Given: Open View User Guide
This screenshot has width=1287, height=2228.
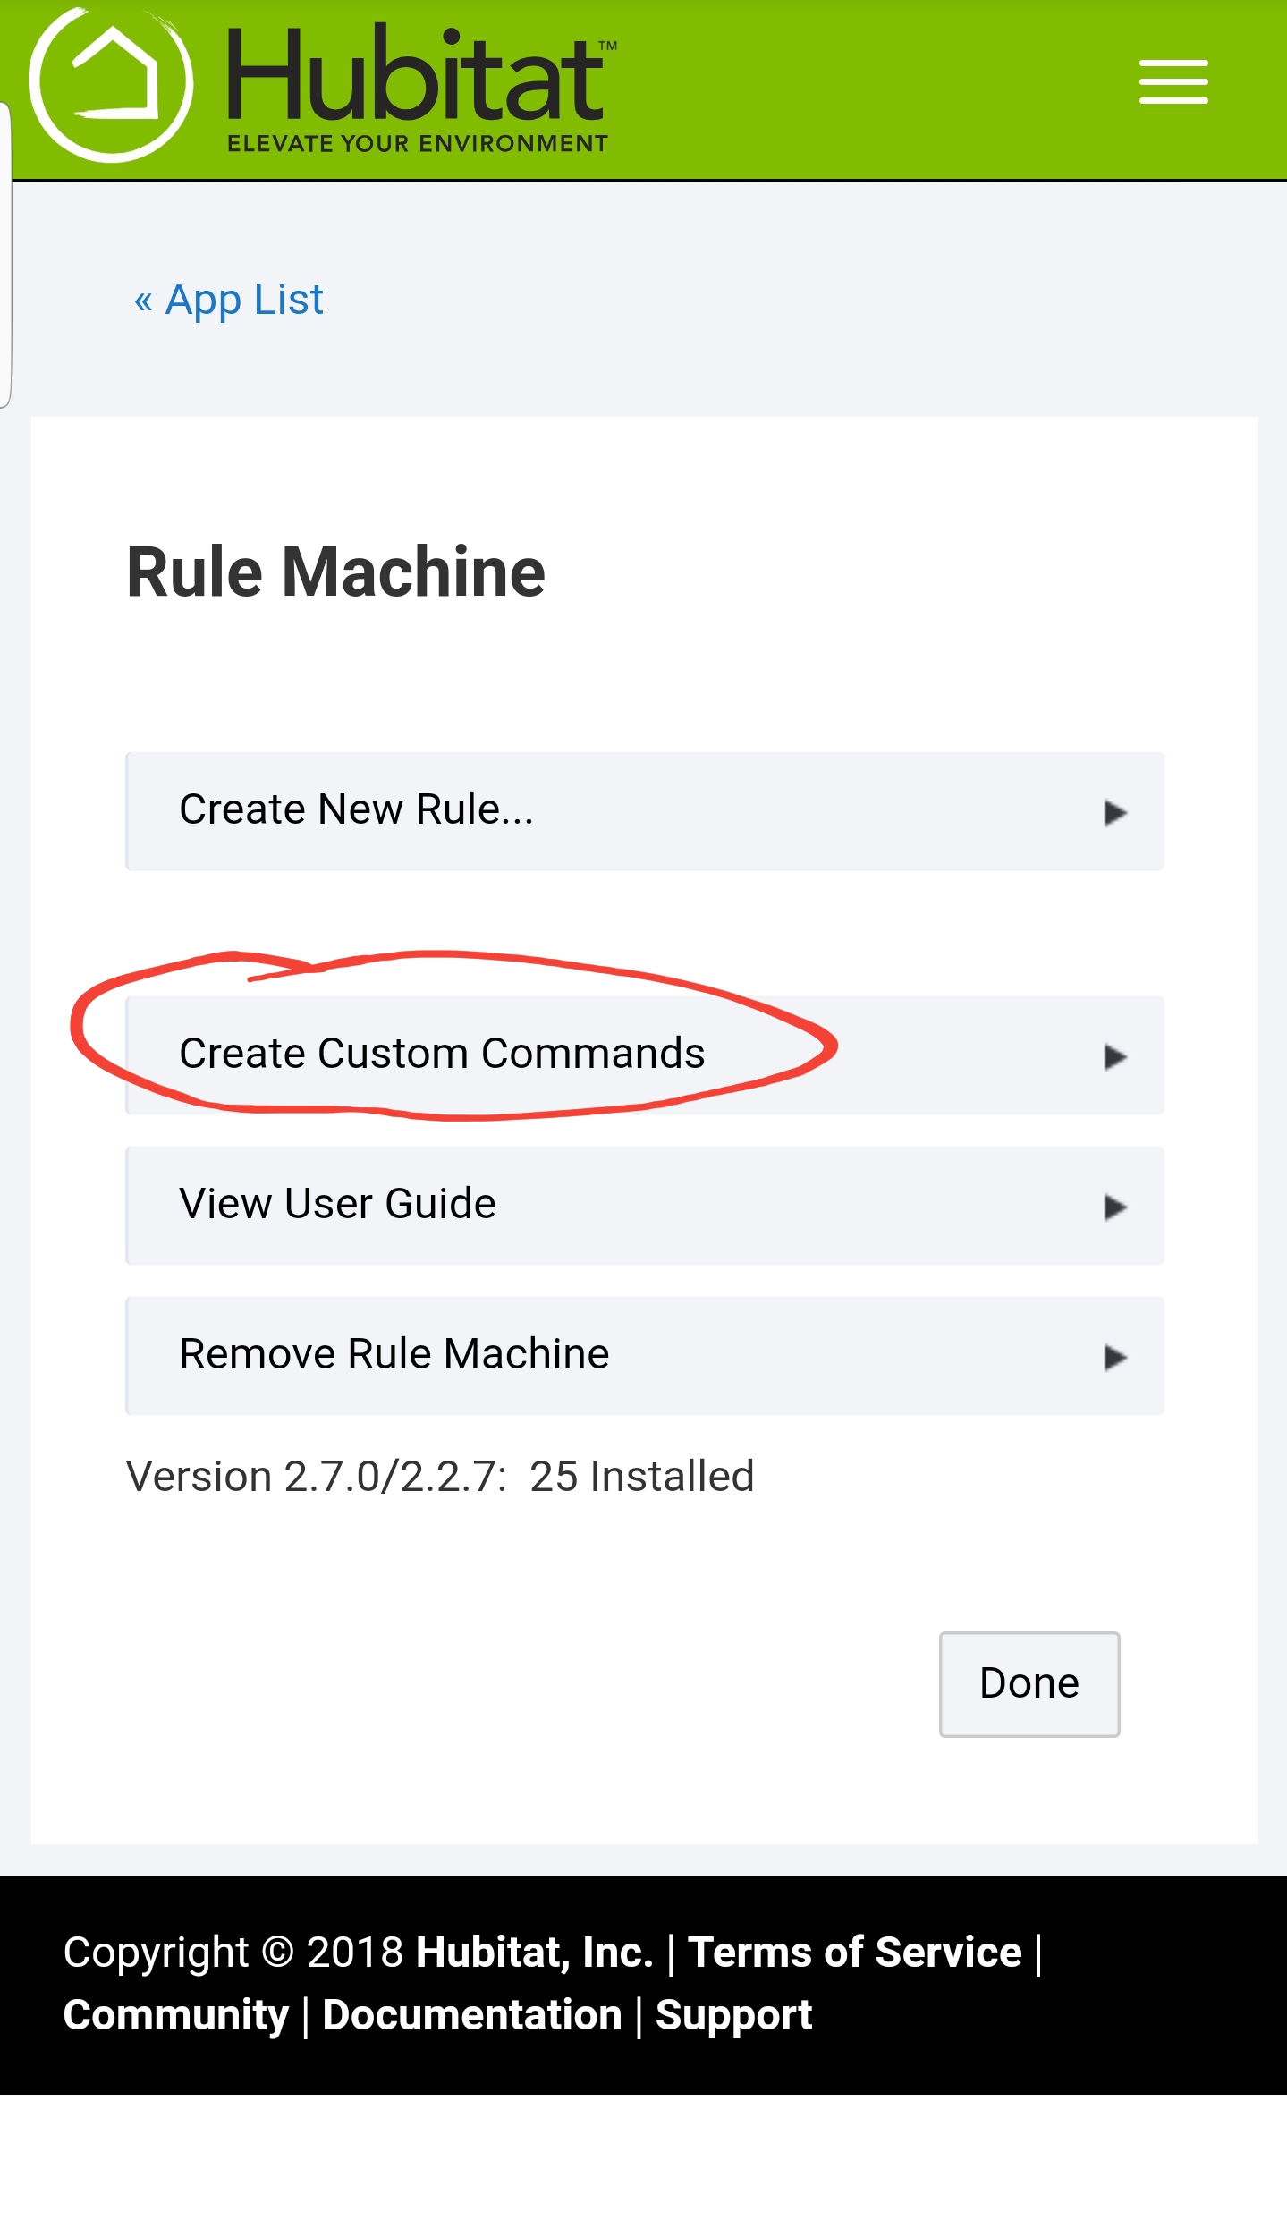Looking at the screenshot, I should 337,1204.
